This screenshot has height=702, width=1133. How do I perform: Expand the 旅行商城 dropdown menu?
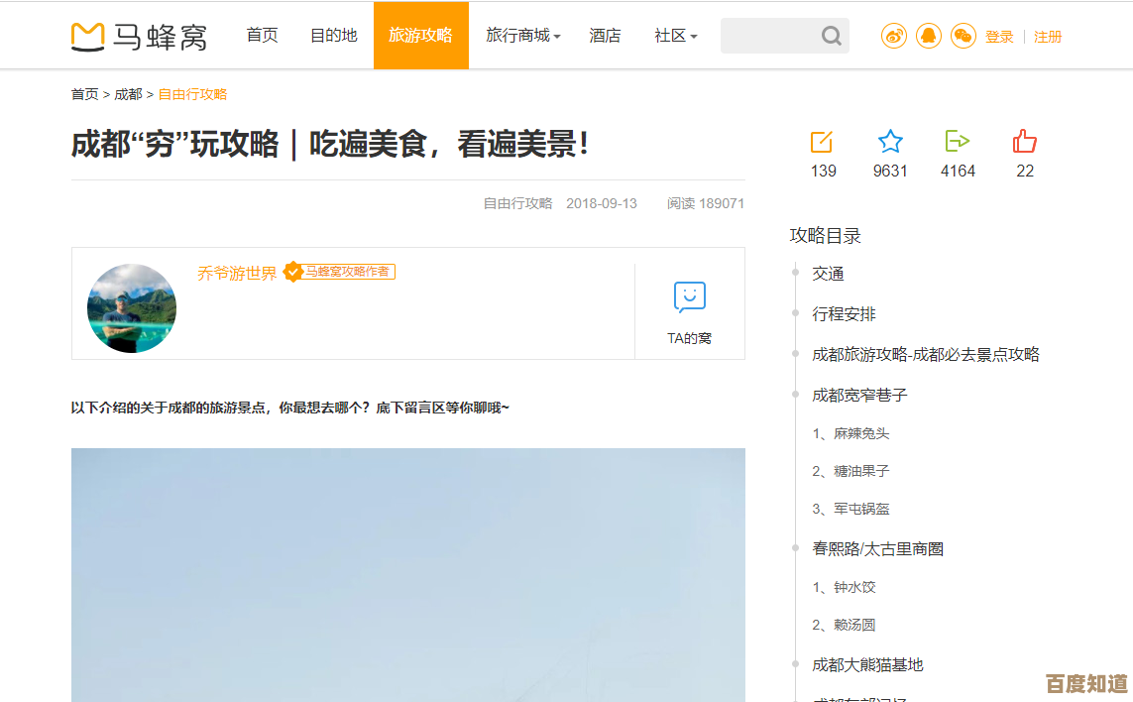522,36
